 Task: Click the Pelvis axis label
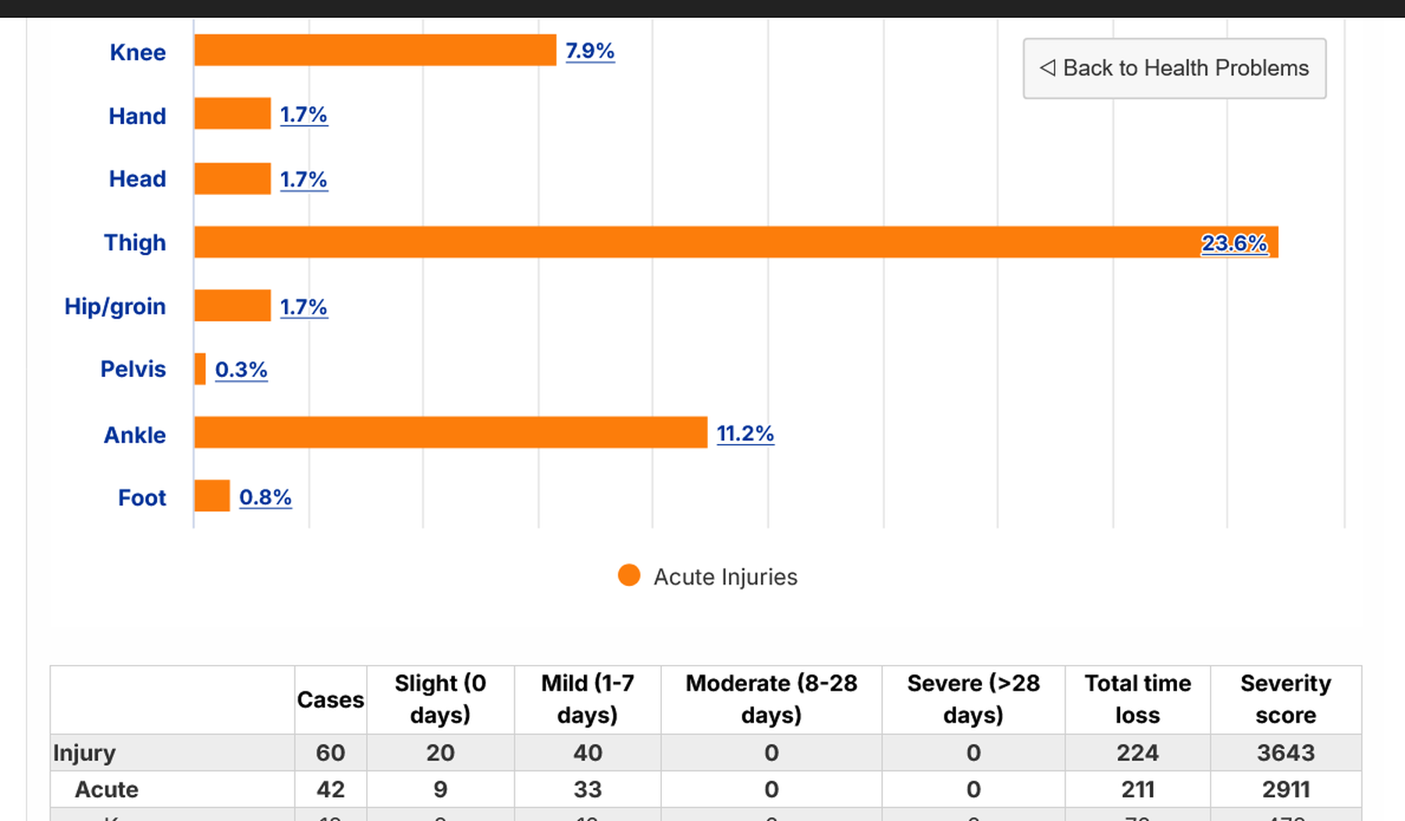(133, 368)
